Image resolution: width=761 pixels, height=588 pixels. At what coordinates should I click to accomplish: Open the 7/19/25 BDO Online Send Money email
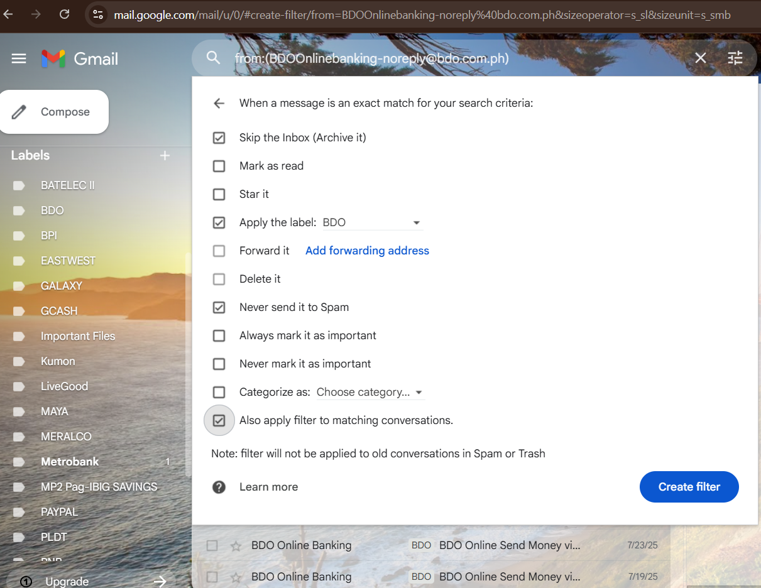click(510, 577)
